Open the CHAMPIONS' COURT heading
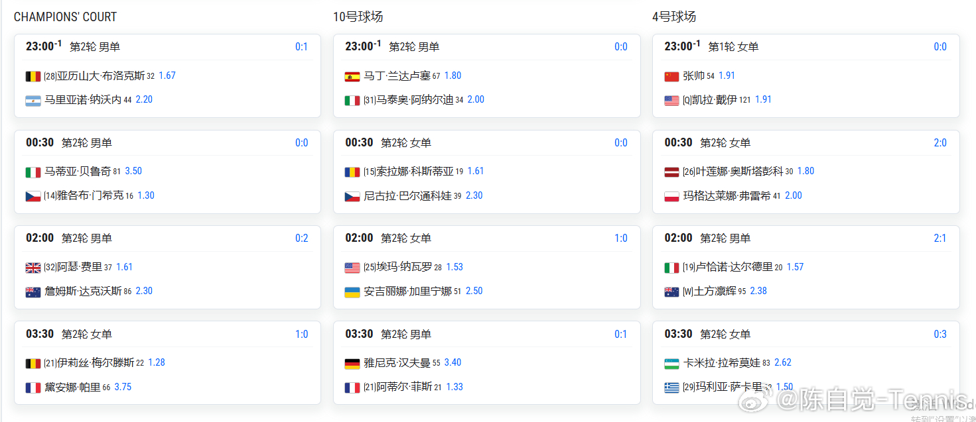This screenshot has width=976, height=422. pos(65,17)
